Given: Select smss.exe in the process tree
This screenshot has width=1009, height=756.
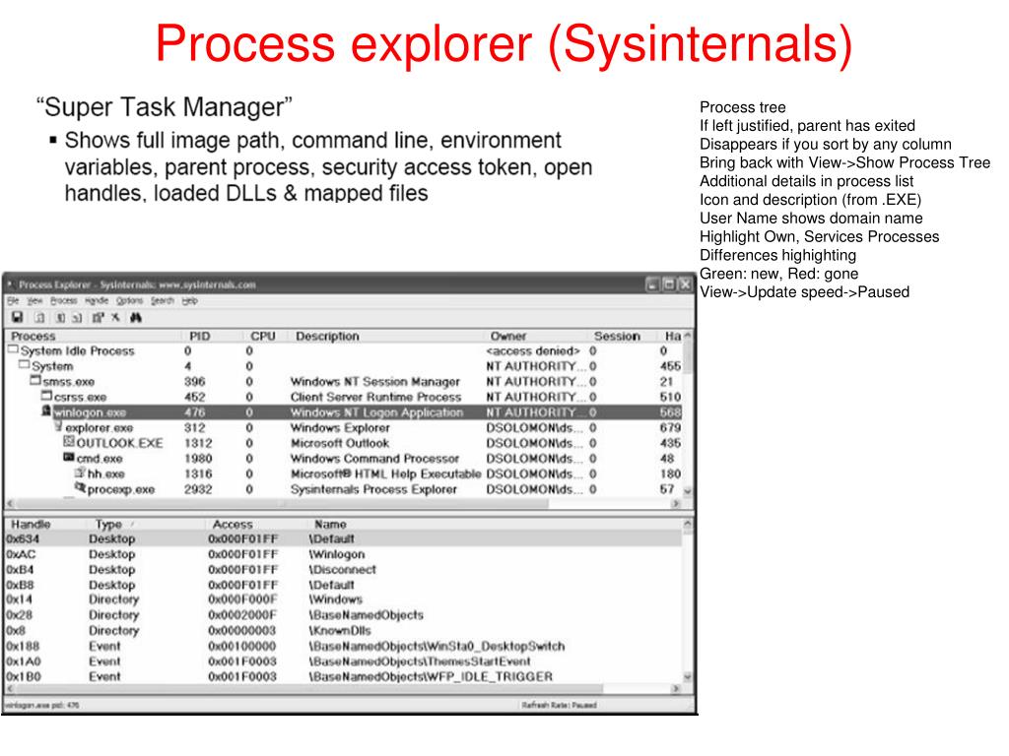Looking at the screenshot, I should pyautogui.click(x=69, y=382).
